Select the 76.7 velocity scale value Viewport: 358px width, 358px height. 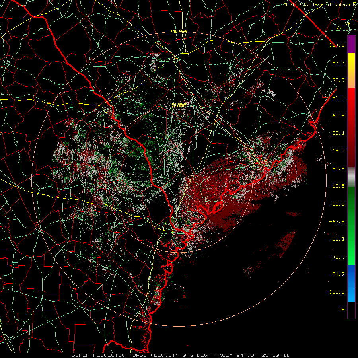[339, 80]
